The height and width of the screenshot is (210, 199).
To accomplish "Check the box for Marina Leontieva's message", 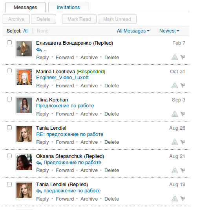I will (x=9, y=71).
